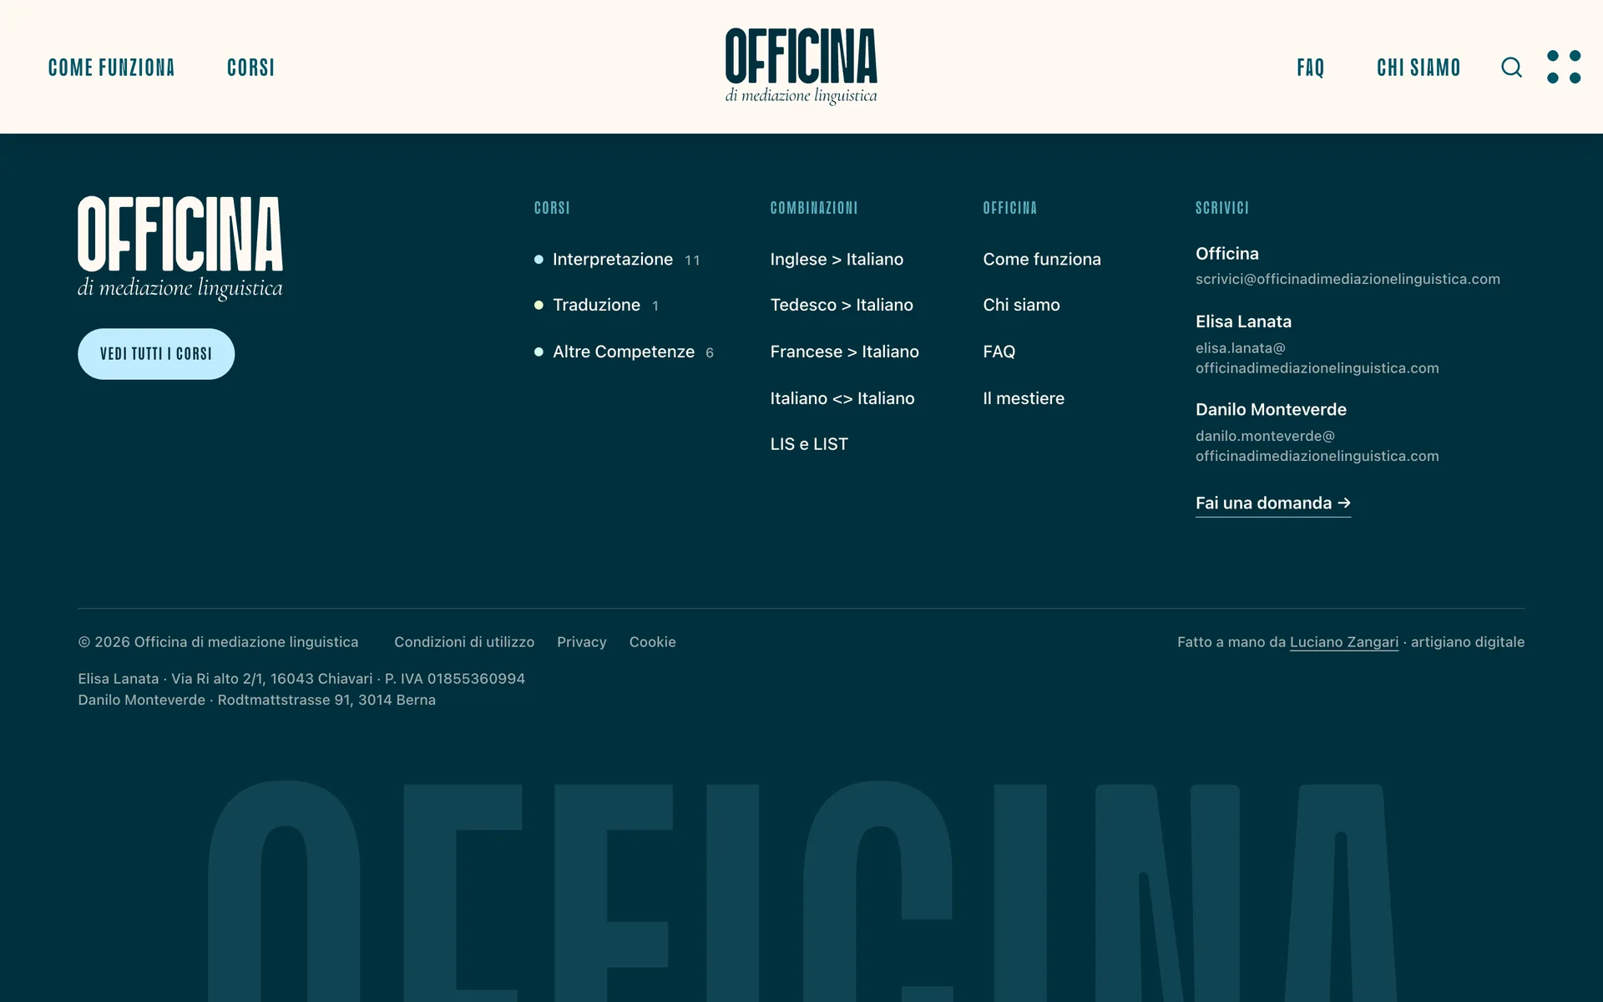The image size is (1603, 1002).
Task: Open the Privacy policy link
Action: tap(582, 642)
